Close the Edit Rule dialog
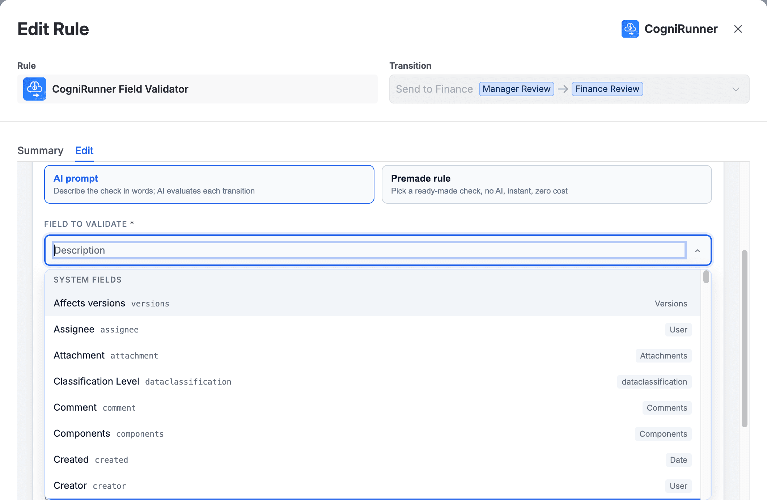 coord(738,29)
